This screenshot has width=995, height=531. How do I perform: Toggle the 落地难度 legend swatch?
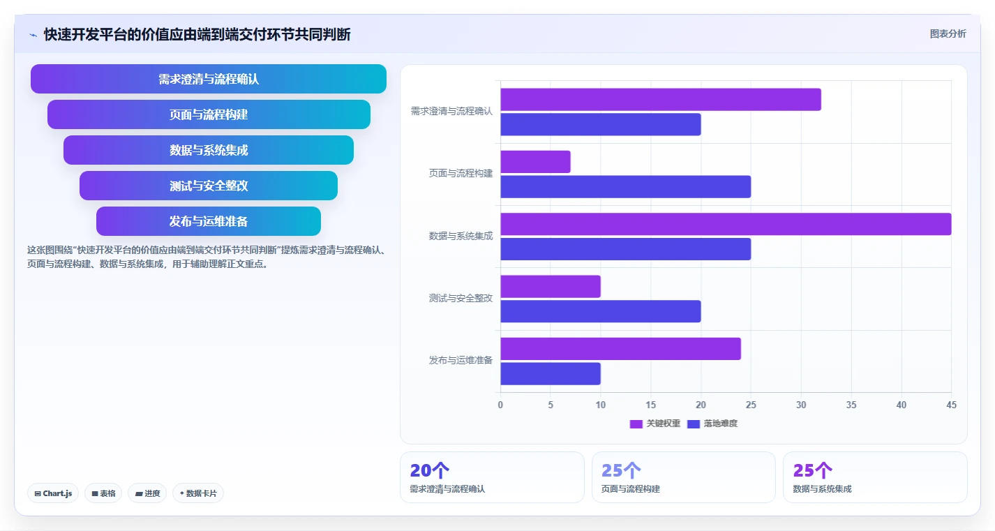pyautogui.click(x=693, y=424)
